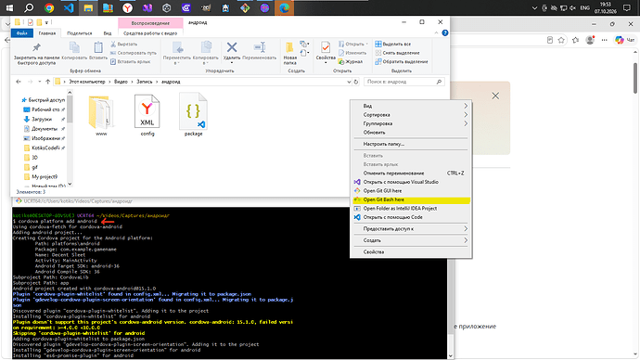The height and width of the screenshot is (360, 640).
Task: Click the Paste button in the ribbon
Action: (x=98, y=51)
